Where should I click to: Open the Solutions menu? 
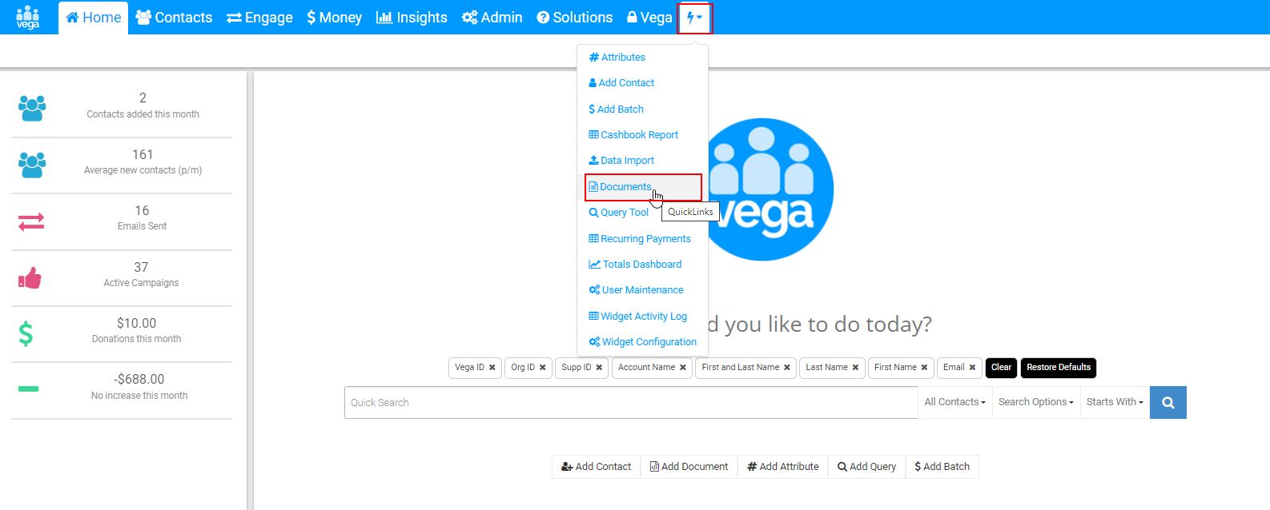tap(574, 18)
